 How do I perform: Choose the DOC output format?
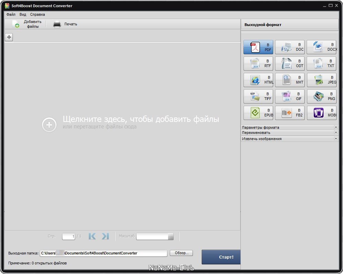point(289,47)
